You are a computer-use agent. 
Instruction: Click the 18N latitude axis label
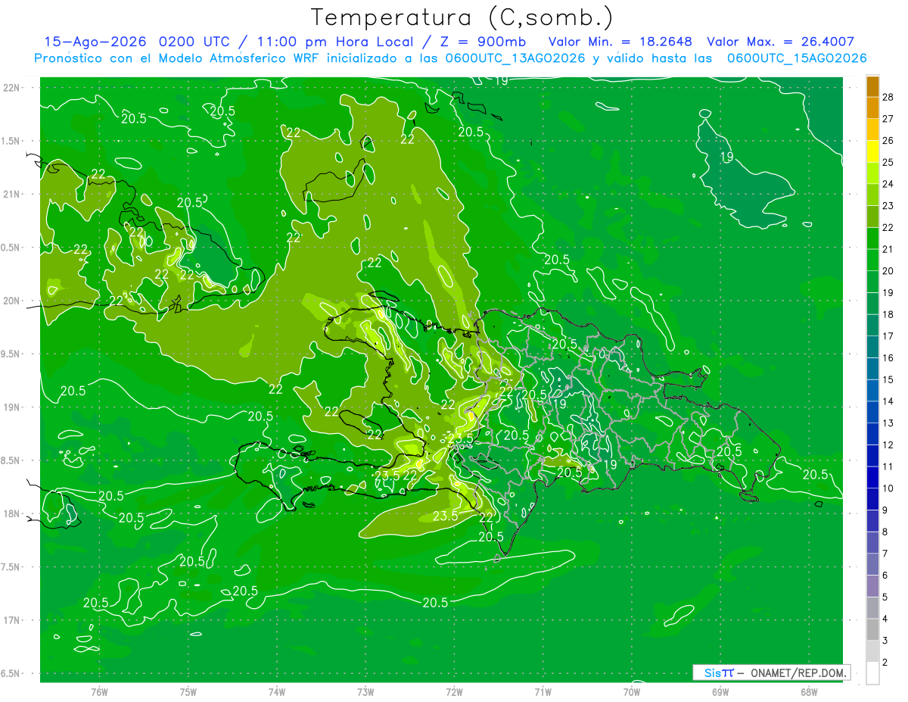coord(12,513)
